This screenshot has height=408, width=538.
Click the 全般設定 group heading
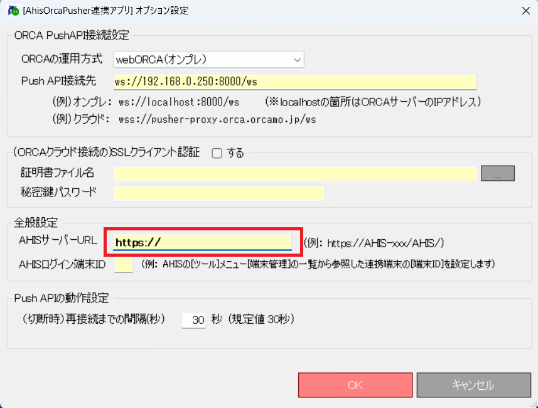pos(36,222)
